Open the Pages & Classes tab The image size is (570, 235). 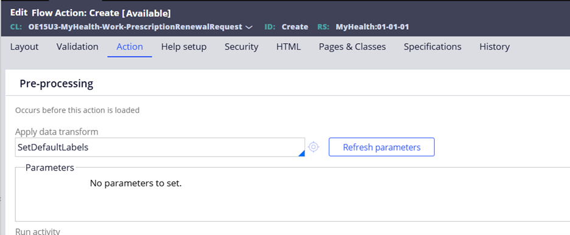pyautogui.click(x=352, y=47)
